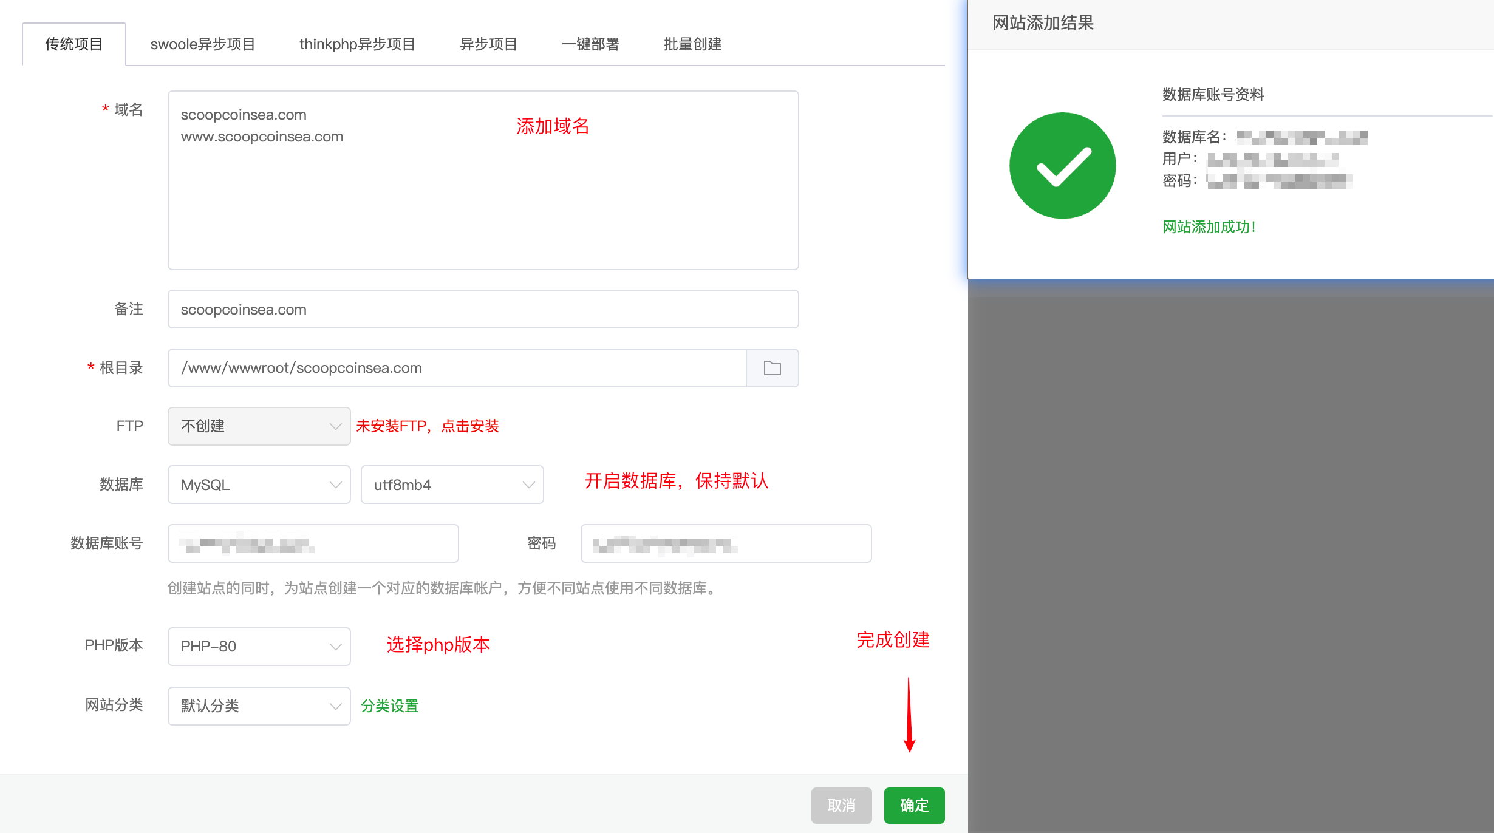This screenshot has width=1494, height=833.
Task: Select the 网站添加结果 dialog title
Action: point(1043,23)
